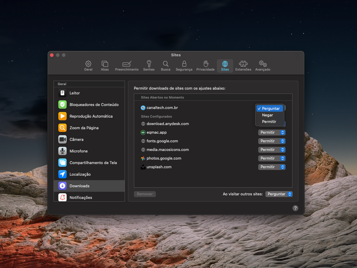
Task: Choose Perguntar in the popup menu
Action: 270,109
